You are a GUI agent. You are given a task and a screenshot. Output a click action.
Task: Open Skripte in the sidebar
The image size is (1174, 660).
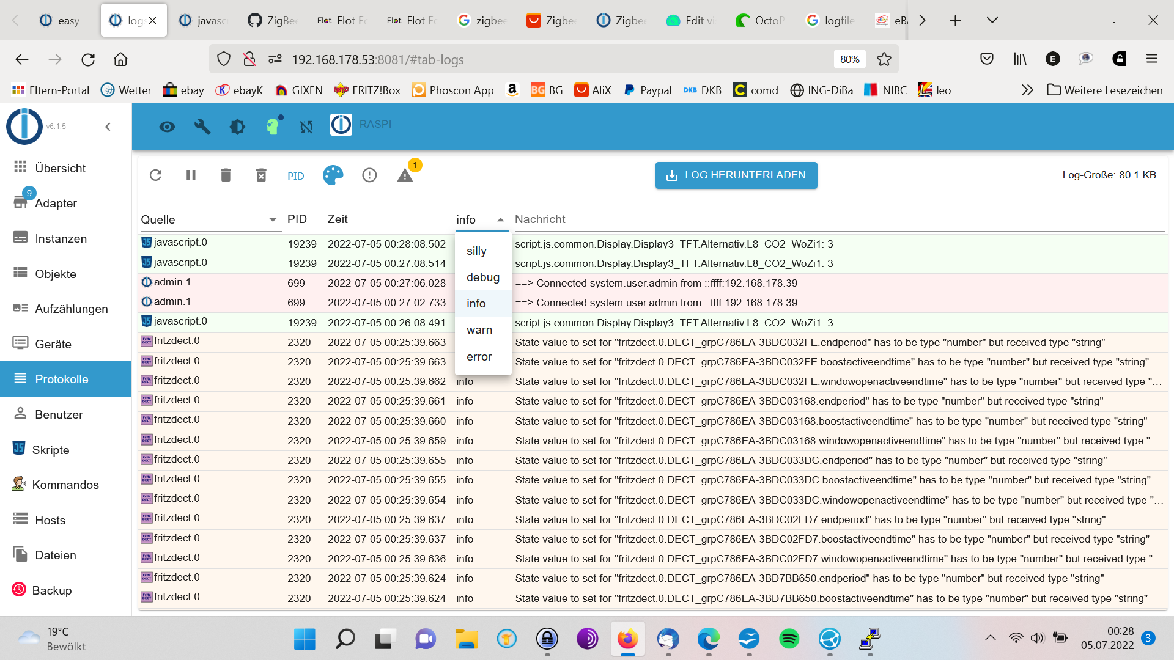pyautogui.click(x=66, y=450)
